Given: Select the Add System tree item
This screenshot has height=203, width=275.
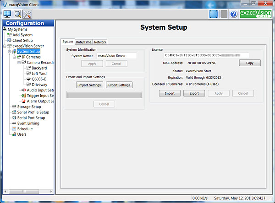Looking at the screenshot, I should pyautogui.click(x=22, y=35).
